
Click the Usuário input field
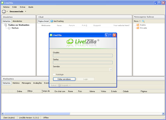(83, 55)
